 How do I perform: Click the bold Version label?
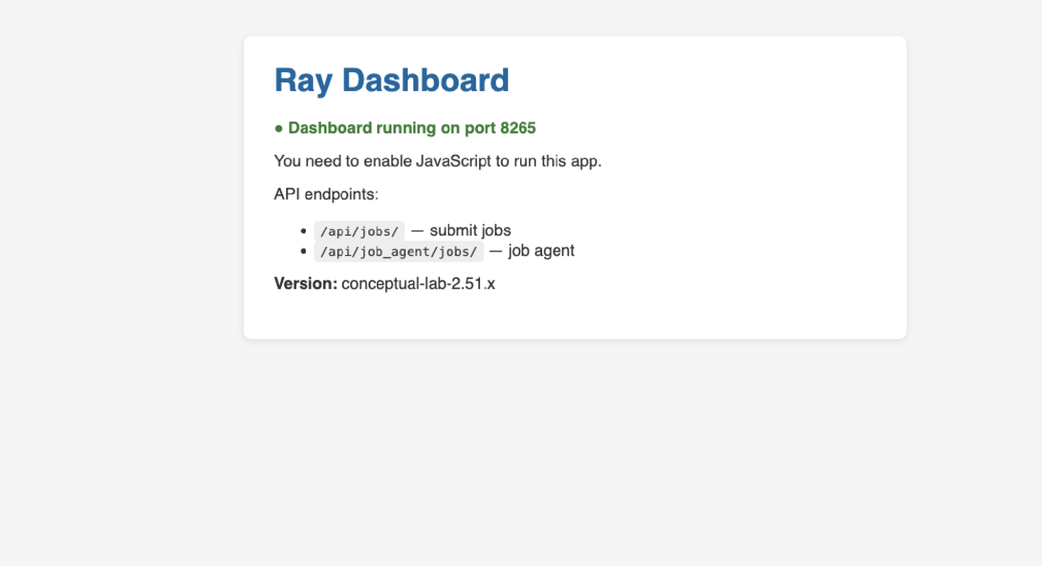[306, 284]
